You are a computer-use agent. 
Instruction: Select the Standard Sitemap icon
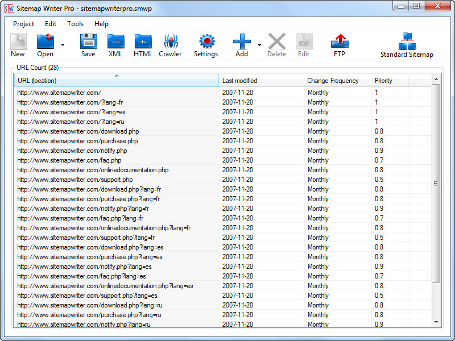407,41
